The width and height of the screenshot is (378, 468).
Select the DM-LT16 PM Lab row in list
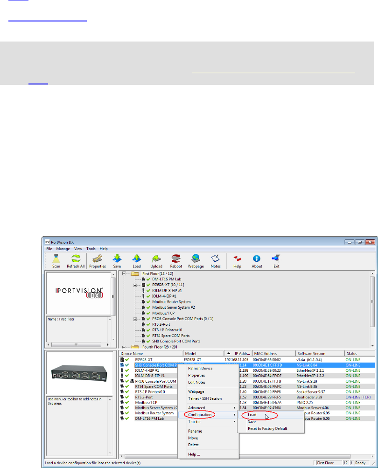(x=149, y=419)
